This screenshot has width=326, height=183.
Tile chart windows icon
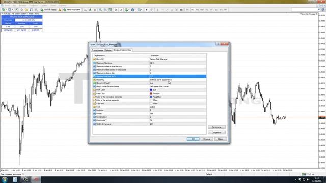(x=110, y=10)
